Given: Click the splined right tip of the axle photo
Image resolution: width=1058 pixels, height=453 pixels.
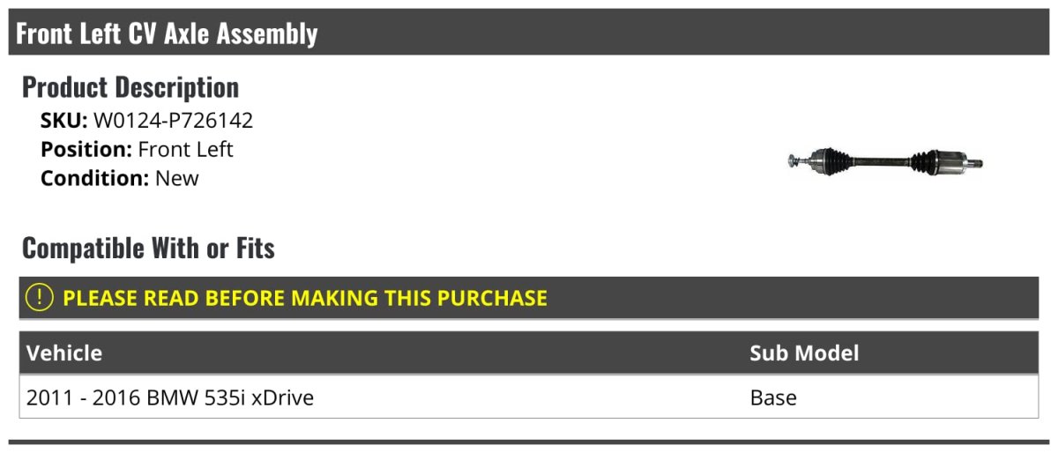Looking at the screenshot, I should (x=977, y=163).
